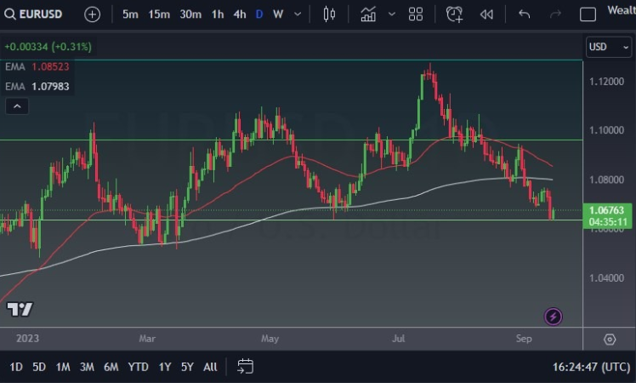
Task: Select the 6M date range
Action: 111,367
